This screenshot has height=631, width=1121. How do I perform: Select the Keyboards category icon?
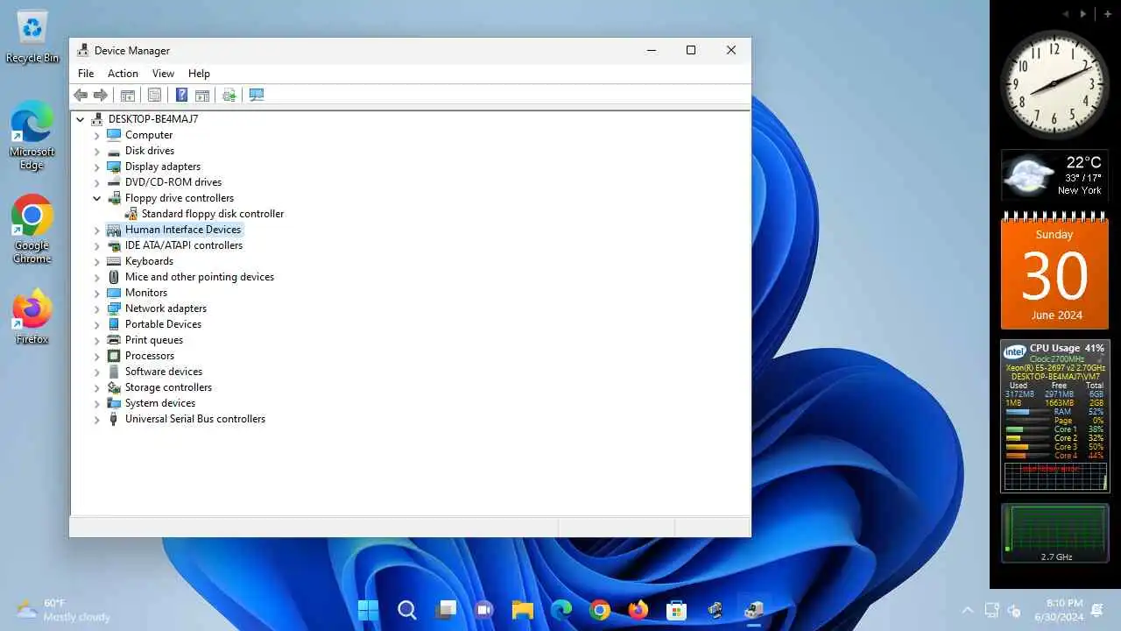[114, 261]
